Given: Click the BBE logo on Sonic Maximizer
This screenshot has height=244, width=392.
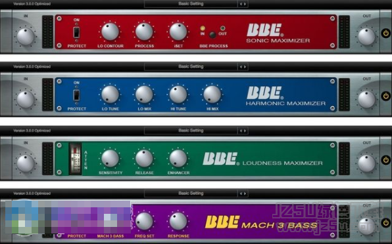Looking at the screenshot, I should click(x=265, y=30).
